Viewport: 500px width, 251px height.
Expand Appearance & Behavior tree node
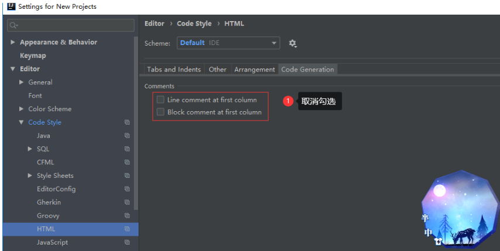[x=13, y=42]
